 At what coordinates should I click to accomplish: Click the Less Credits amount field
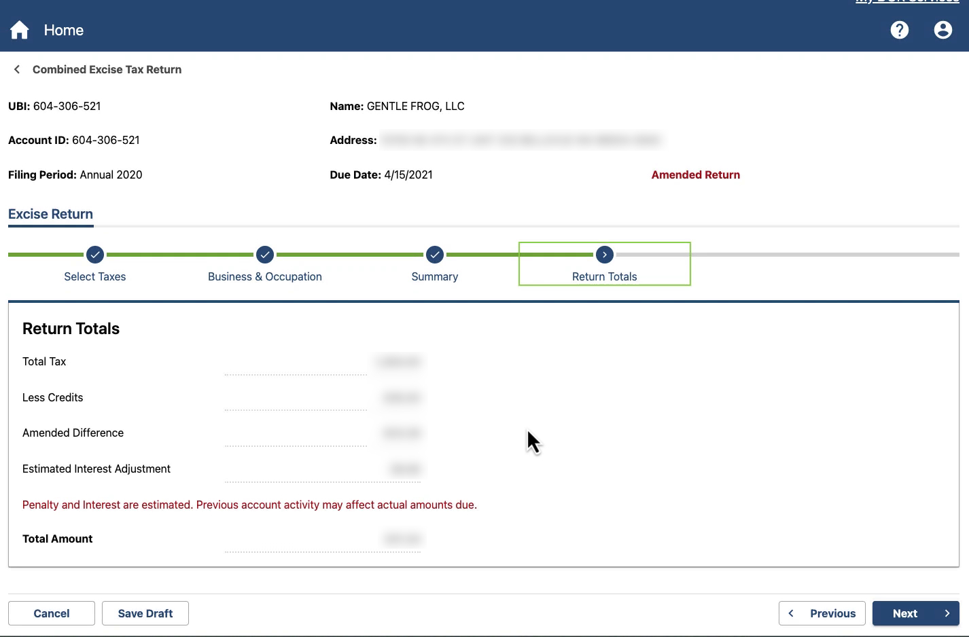click(x=323, y=399)
